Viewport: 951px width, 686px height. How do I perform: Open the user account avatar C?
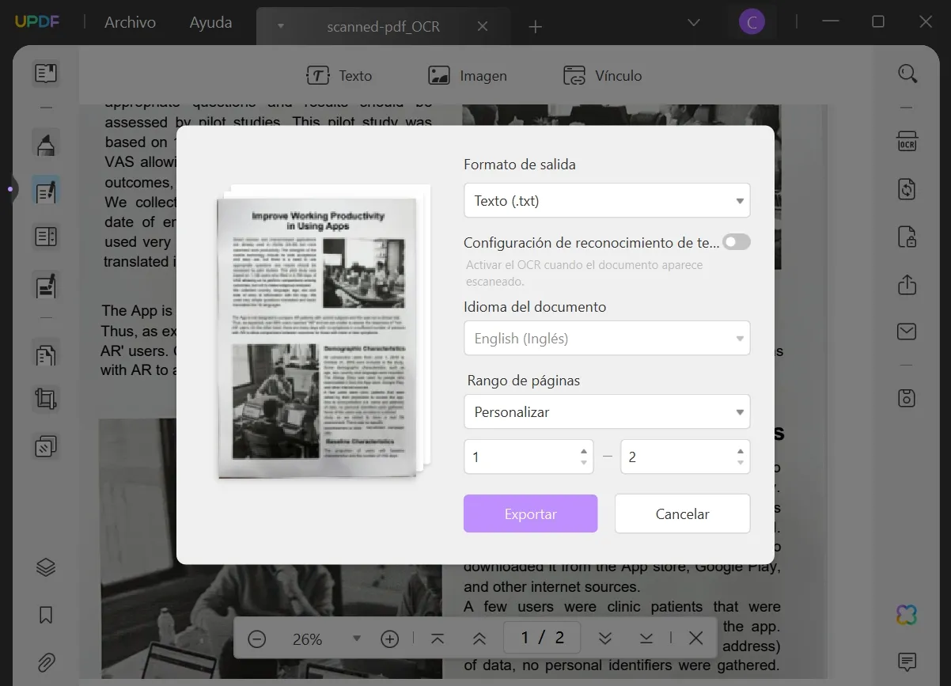coord(752,22)
